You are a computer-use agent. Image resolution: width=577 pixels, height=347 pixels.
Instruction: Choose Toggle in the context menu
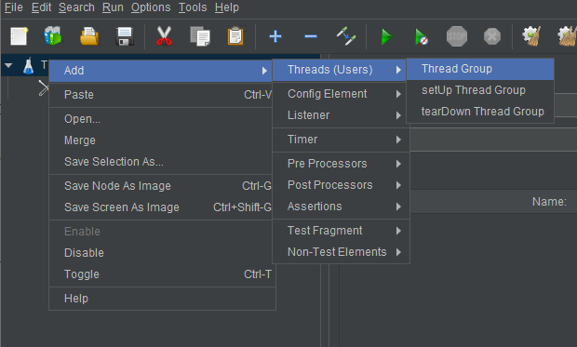pyautogui.click(x=162, y=274)
